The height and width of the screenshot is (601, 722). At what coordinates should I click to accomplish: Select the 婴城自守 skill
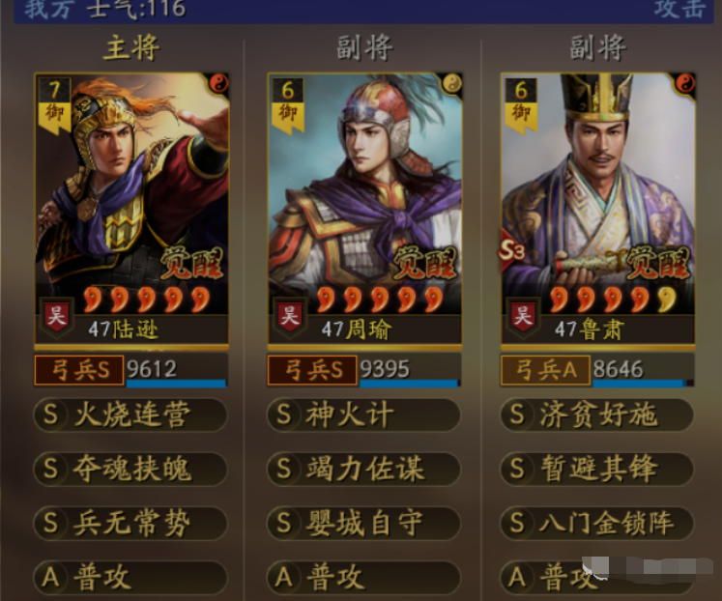tap(363, 524)
